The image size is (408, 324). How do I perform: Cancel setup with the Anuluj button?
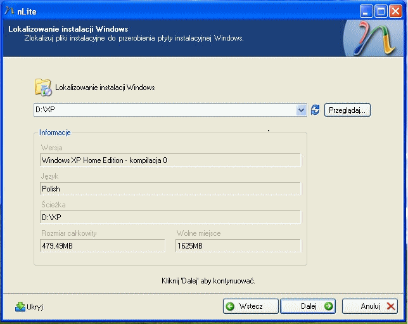coord(370,306)
